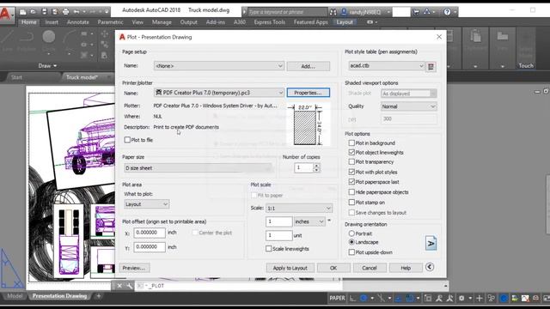Open the Quality Normal dropdown
The width and height of the screenshot is (550, 309).
point(409,106)
